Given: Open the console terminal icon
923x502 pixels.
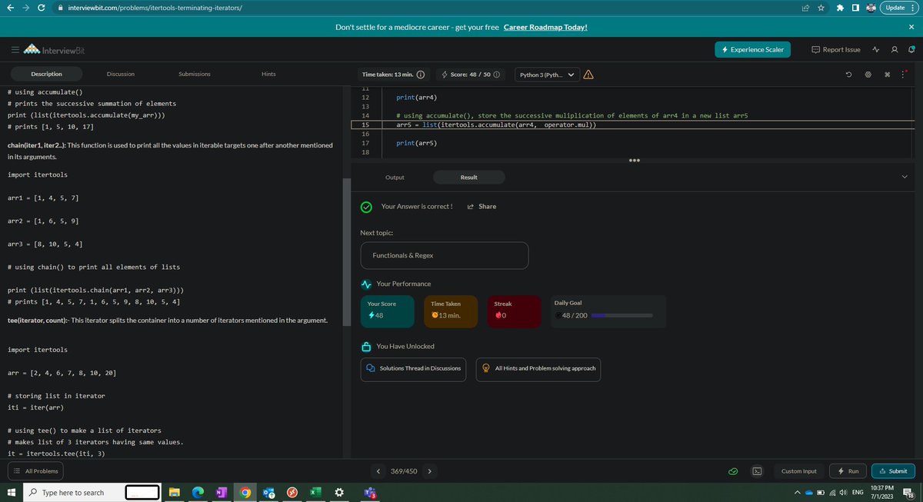Looking at the screenshot, I should click(x=757, y=470).
